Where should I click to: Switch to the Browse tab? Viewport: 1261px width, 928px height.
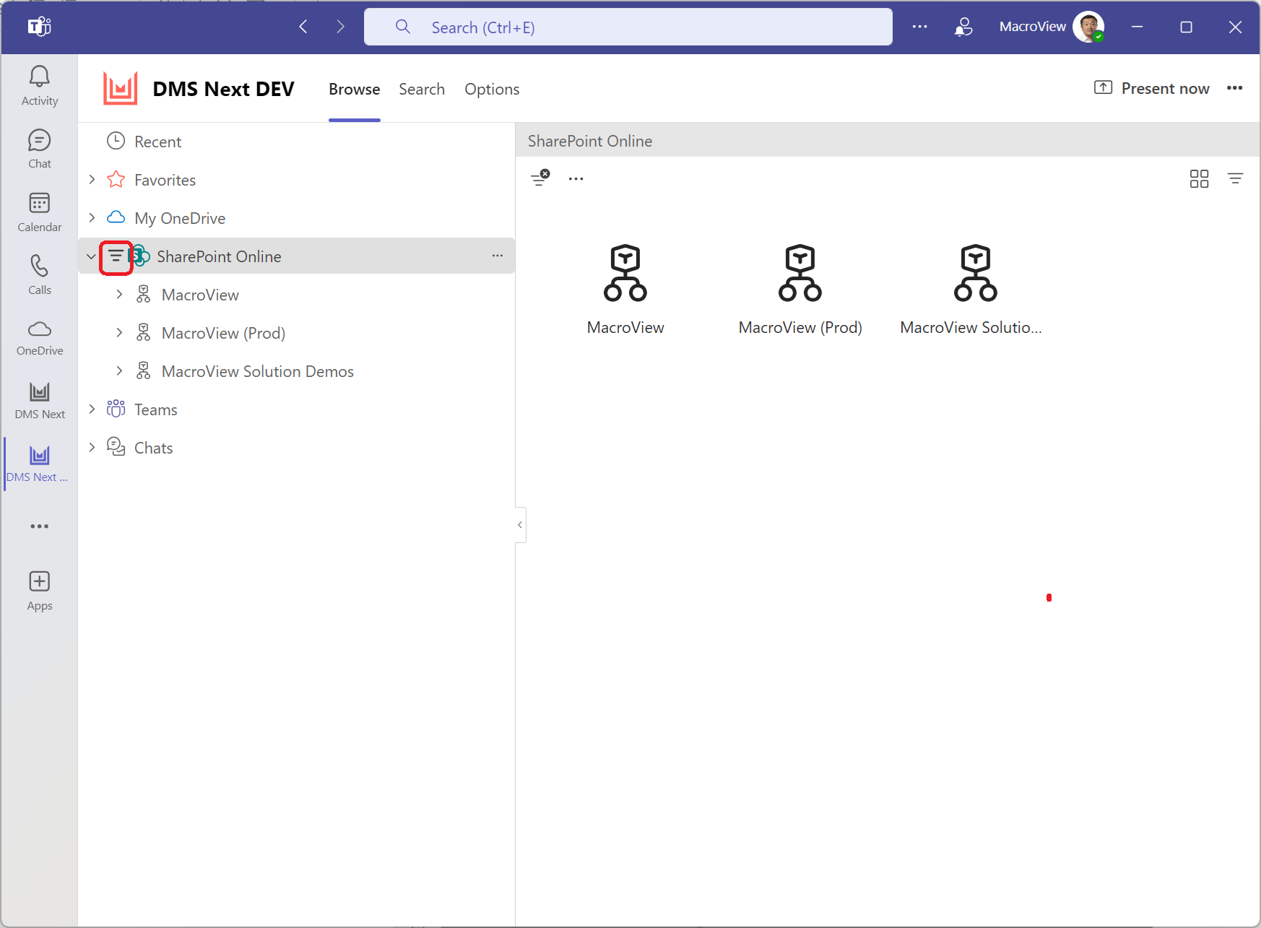pyautogui.click(x=354, y=90)
